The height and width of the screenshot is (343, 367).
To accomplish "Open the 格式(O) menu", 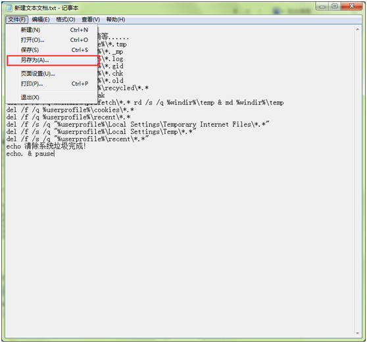I will [66, 20].
